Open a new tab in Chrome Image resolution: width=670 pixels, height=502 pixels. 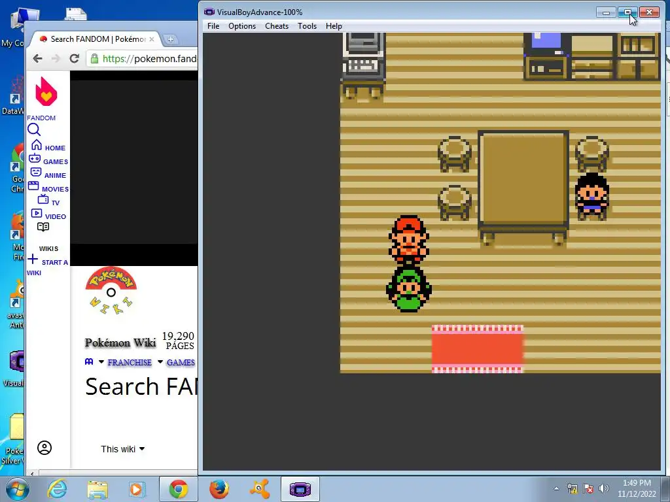tap(171, 39)
